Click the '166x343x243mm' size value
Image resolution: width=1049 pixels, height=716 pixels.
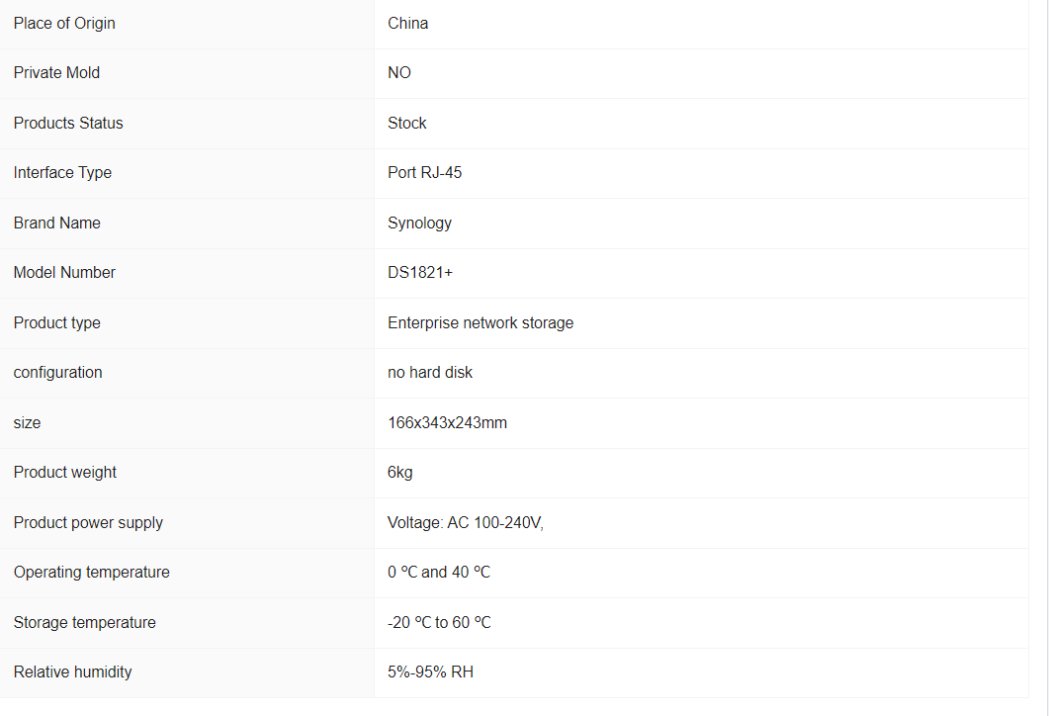447,422
